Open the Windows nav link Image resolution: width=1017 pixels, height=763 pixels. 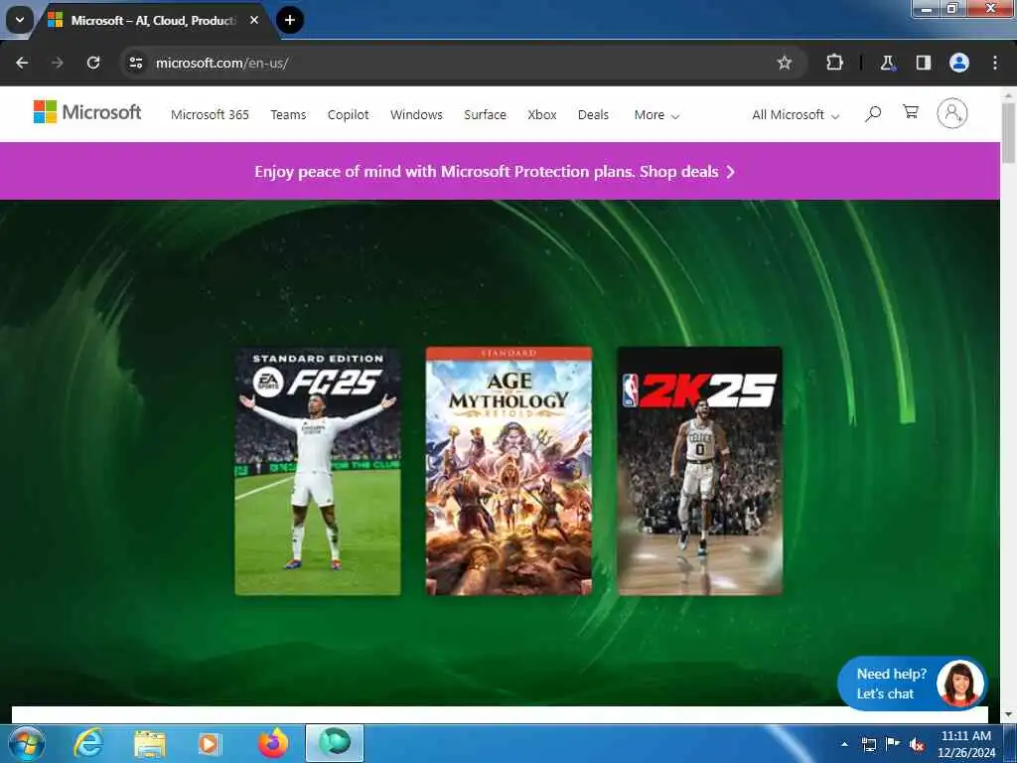click(416, 115)
